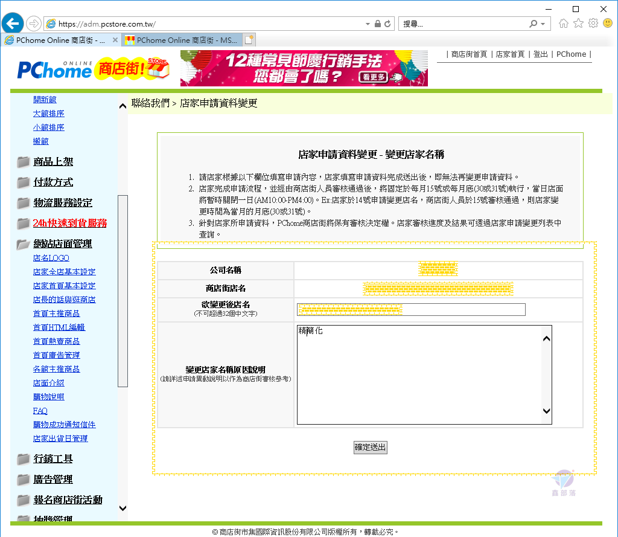Minimize the browser window
Screen dimensions: 618x537
point(548,9)
